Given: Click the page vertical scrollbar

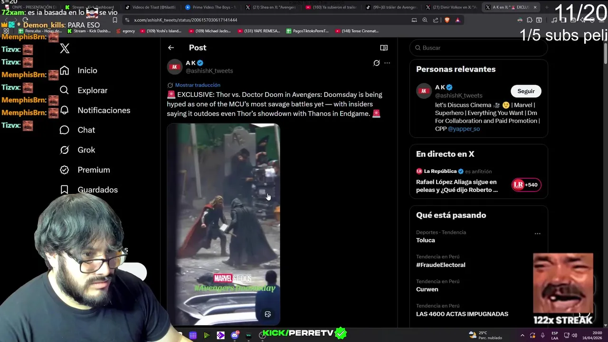Looking at the screenshot, I should [605, 52].
